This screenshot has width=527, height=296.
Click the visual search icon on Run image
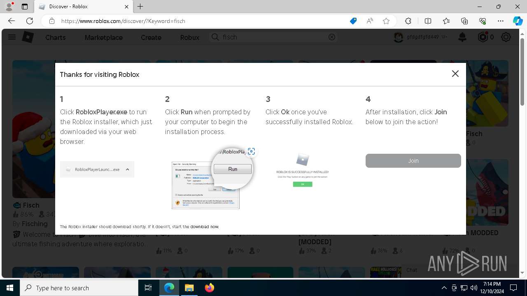point(251,151)
